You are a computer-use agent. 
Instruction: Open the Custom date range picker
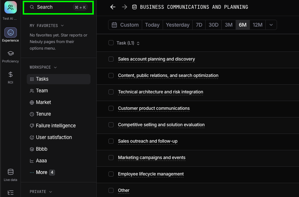[x=125, y=25]
